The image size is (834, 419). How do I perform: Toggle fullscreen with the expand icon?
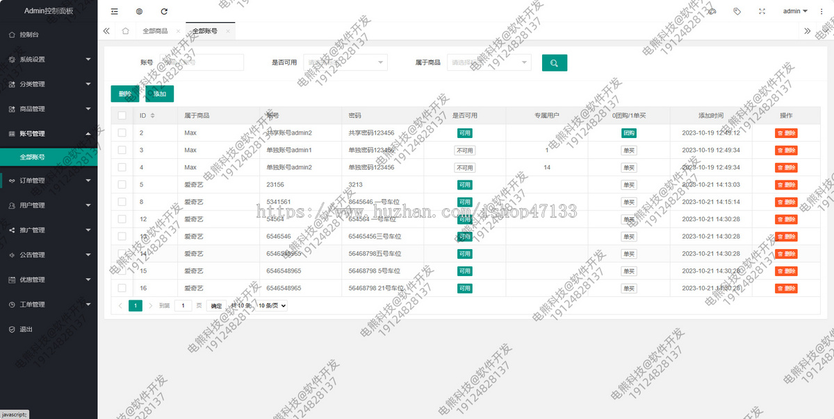[762, 11]
